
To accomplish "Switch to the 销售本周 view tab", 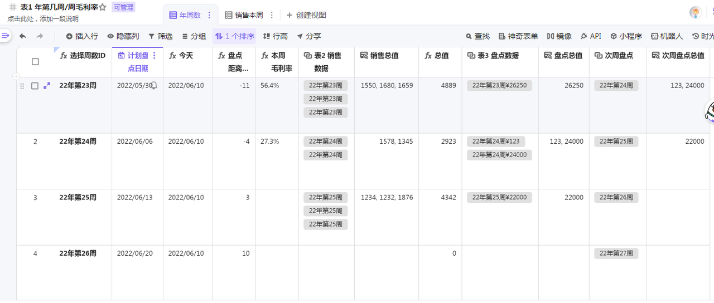I will click(244, 15).
